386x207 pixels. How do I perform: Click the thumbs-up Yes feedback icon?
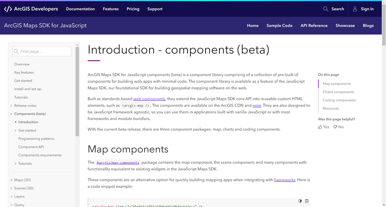pyautogui.click(x=320, y=127)
